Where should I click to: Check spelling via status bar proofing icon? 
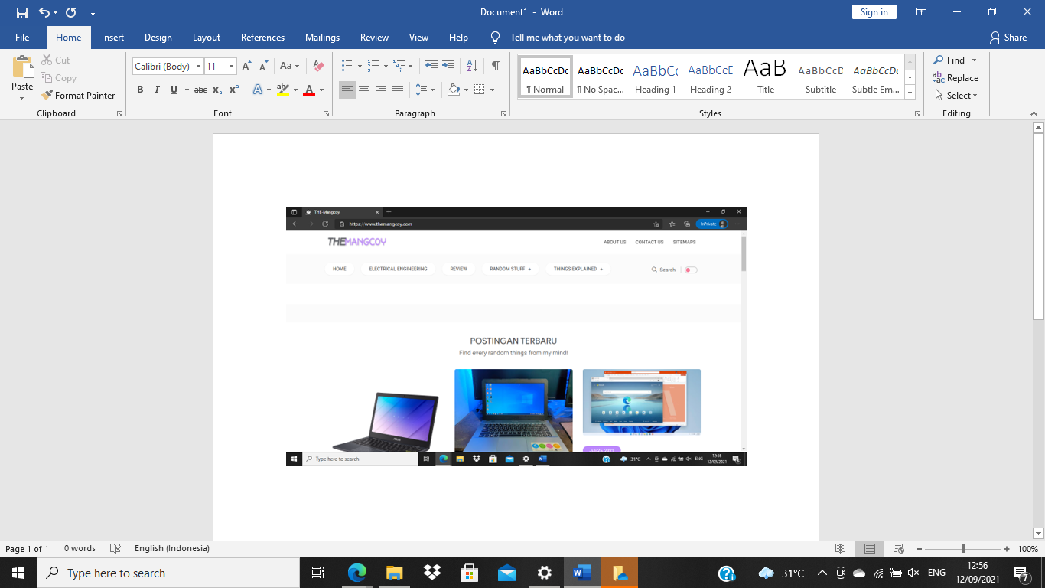point(116,548)
